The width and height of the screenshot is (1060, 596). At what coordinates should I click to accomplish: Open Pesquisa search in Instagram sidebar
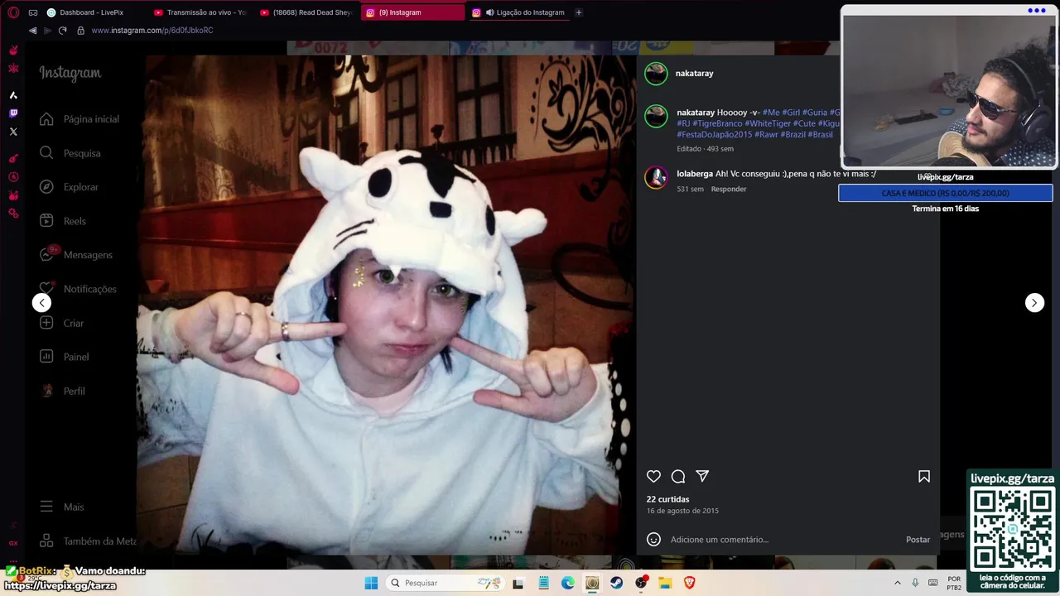point(72,153)
